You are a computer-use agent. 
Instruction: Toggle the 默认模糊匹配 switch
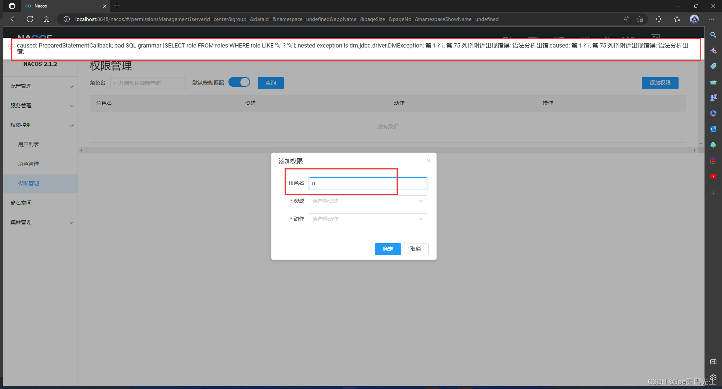(x=239, y=82)
